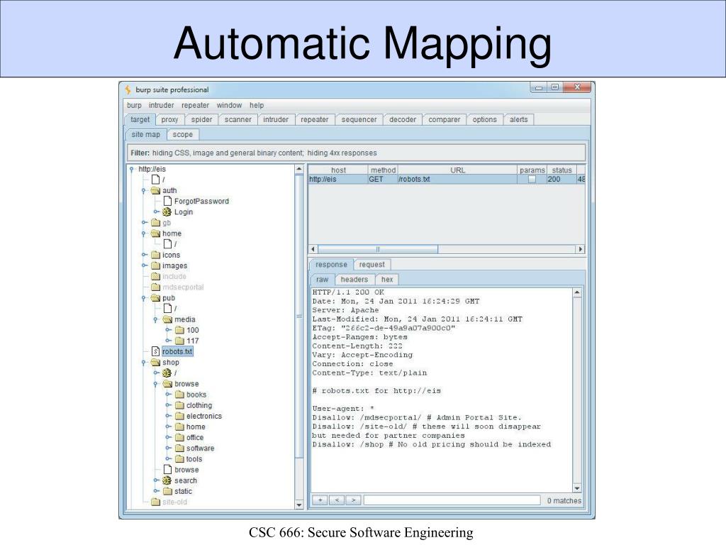The height and width of the screenshot is (545, 726).
Task: Click the Filter bar settings
Action: point(356,153)
